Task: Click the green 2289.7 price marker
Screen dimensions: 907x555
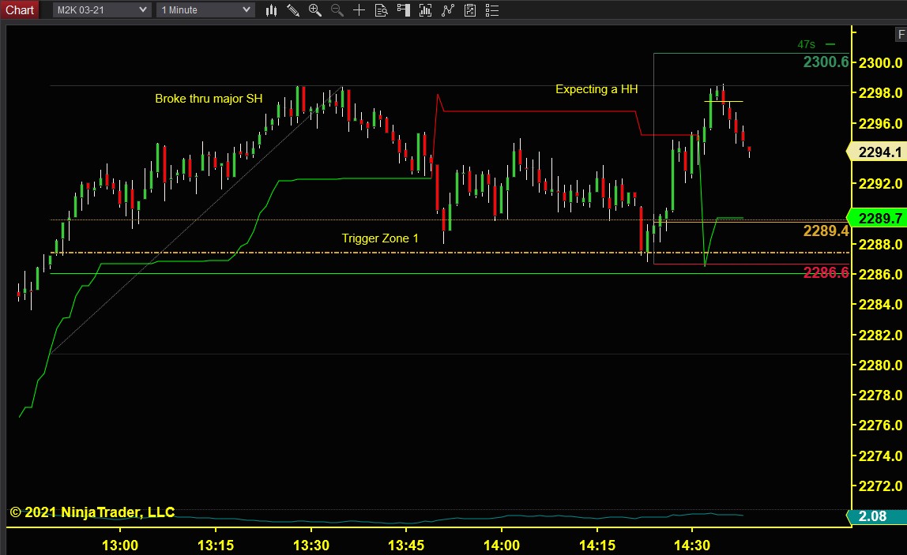Action: point(878,218)
